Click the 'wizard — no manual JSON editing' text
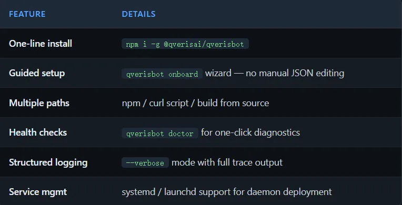Screen dimensions: 402x205 275,73
